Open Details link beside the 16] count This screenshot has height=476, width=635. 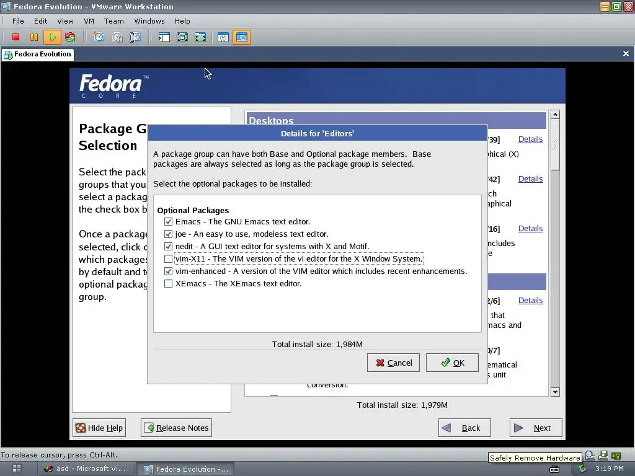pyautogui.click(x=531, y=229)
